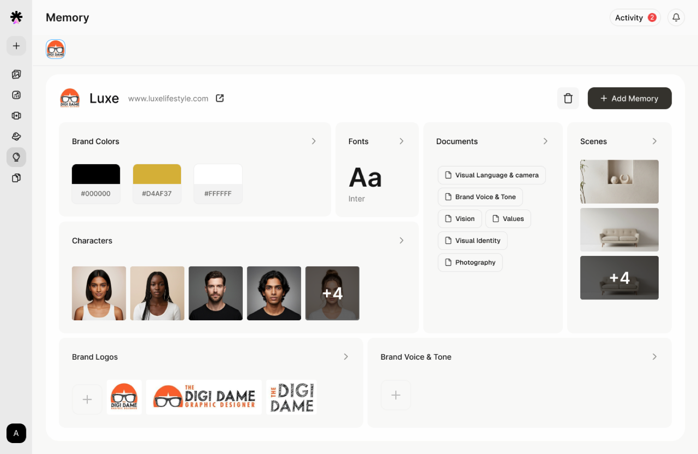Select the Digi Dame brand avatar tab
Image resolution: width=698 pixels, height=454 pixels.
56,49
